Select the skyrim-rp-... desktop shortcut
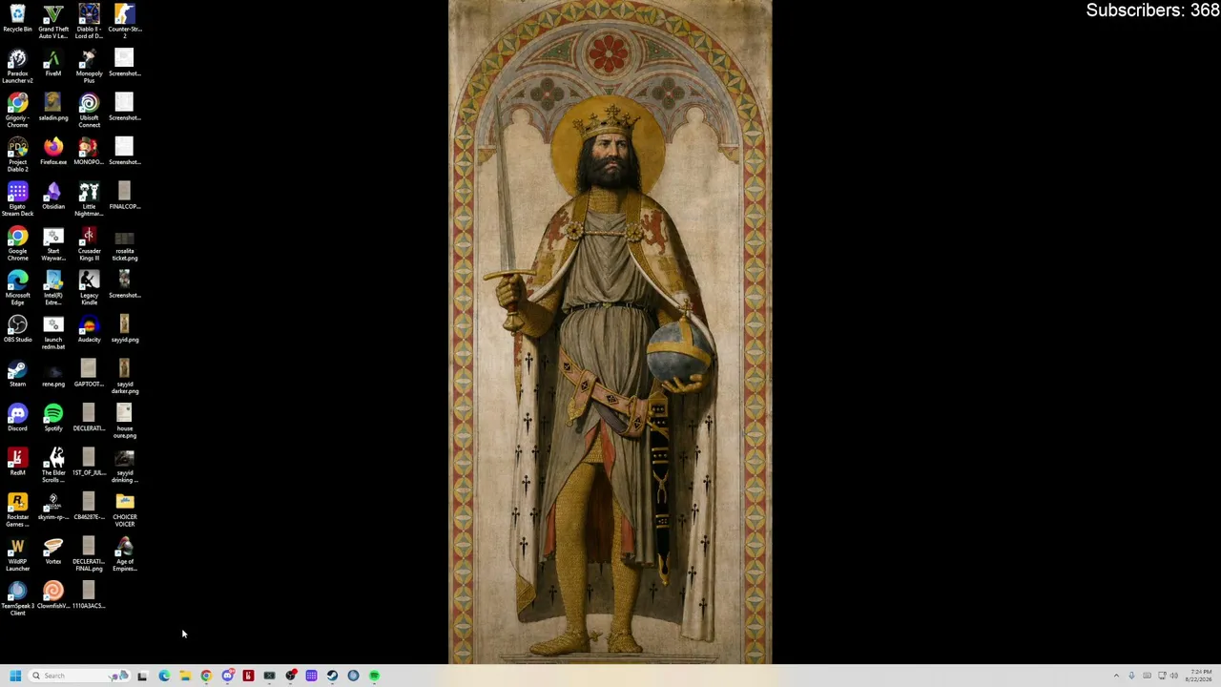Screen dimensions: 1221x687 tap(53, 507)
